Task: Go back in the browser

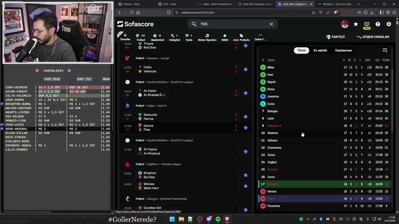Action: tap(119, 12)
